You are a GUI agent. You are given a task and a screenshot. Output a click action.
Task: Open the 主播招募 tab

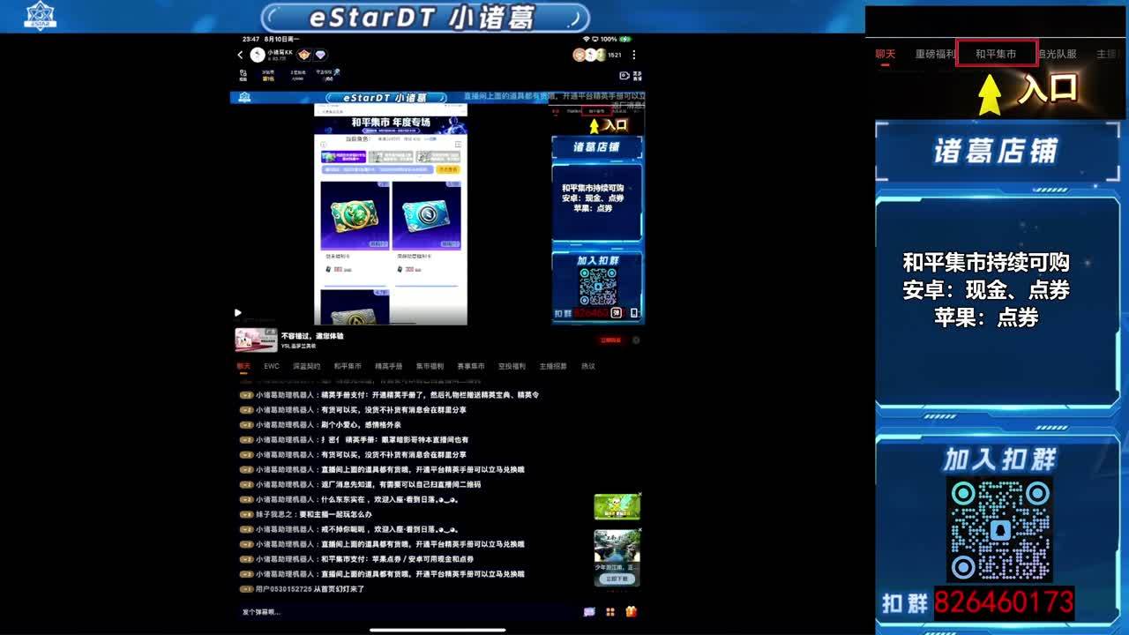[x=554, y=366]
